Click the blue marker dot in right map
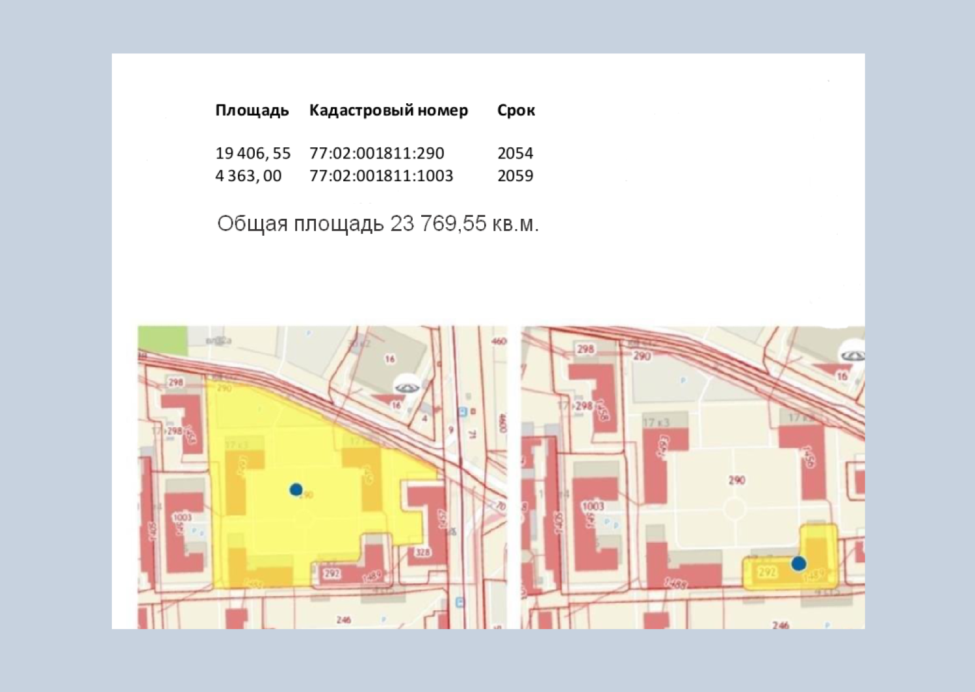Image resolution: width=975 pixels, height=692 pixels. [x=798, y=563]
